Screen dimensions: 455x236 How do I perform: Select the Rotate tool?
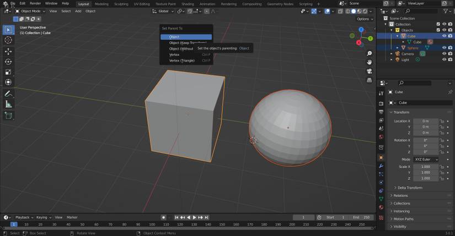click(8, 62)
